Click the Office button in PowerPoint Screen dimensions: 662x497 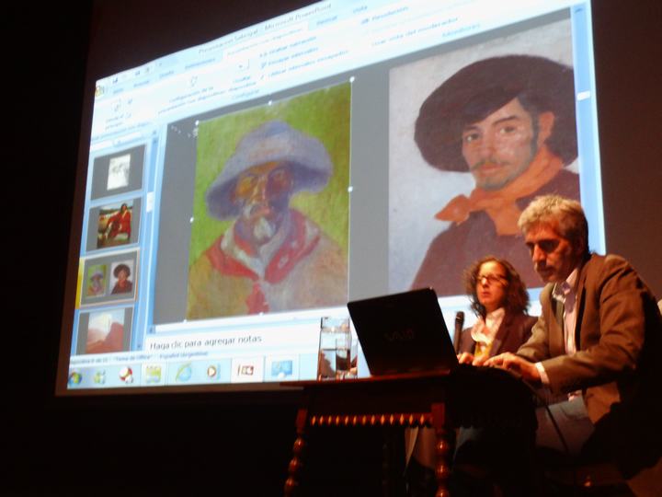[99, 90]
